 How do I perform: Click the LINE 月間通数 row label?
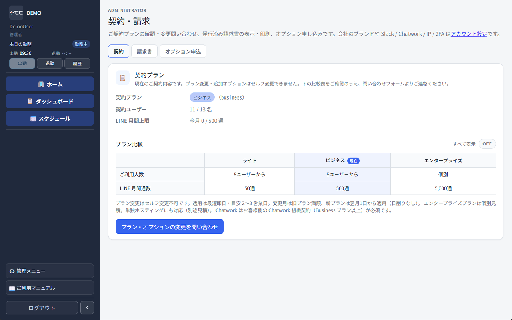coord(160,188)
